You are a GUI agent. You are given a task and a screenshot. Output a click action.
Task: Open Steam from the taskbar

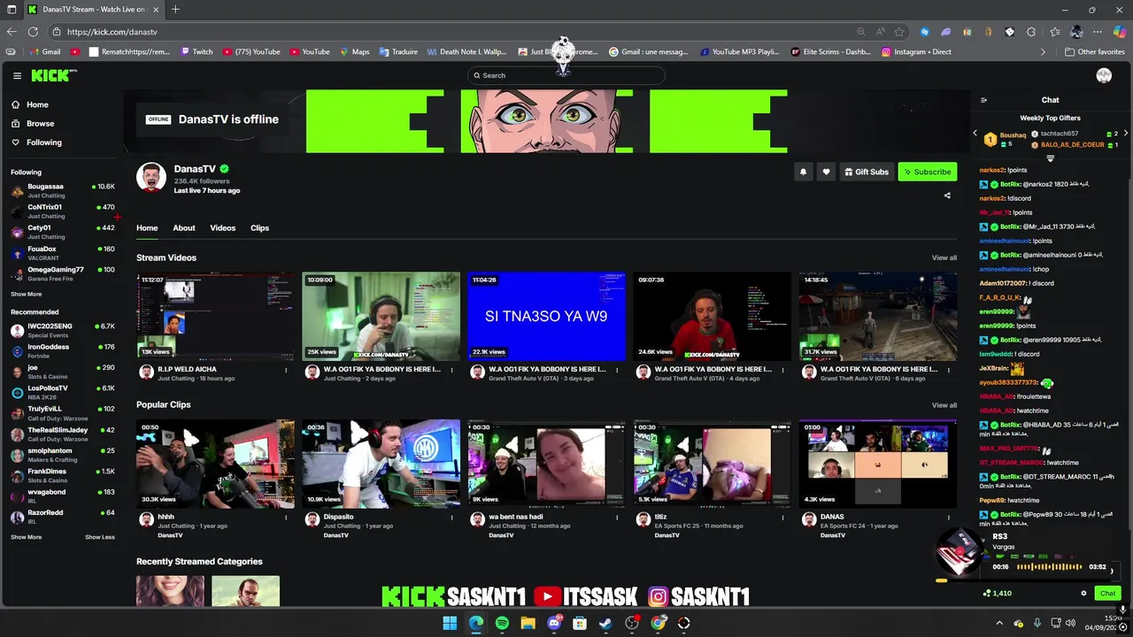605,623
